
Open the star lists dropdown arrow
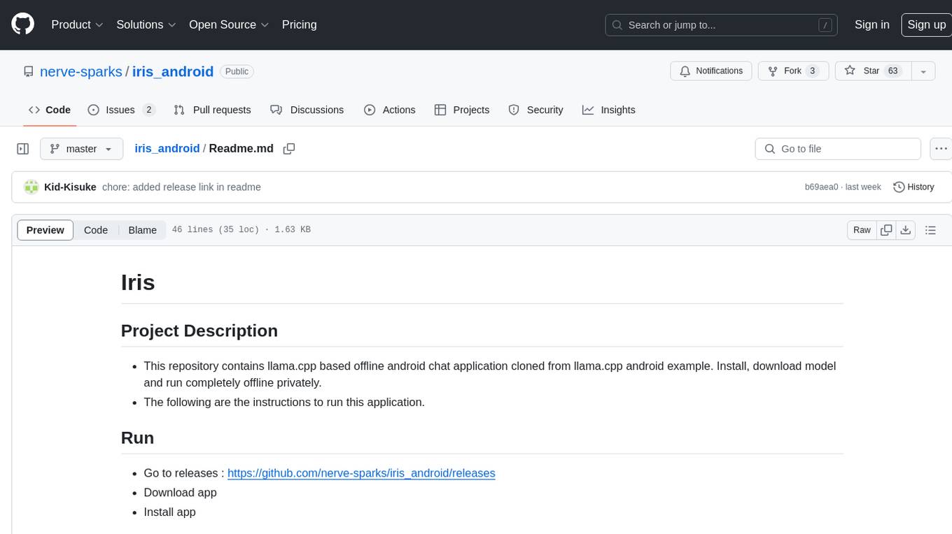click(923, 71)
